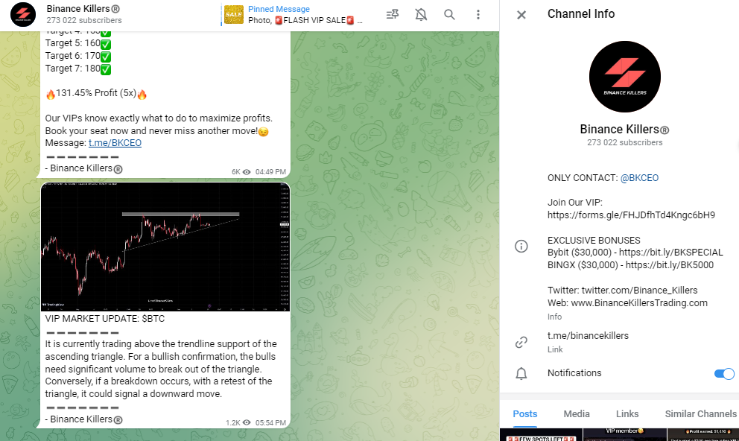Click the bell icon beside Notifications

(521, 373)
